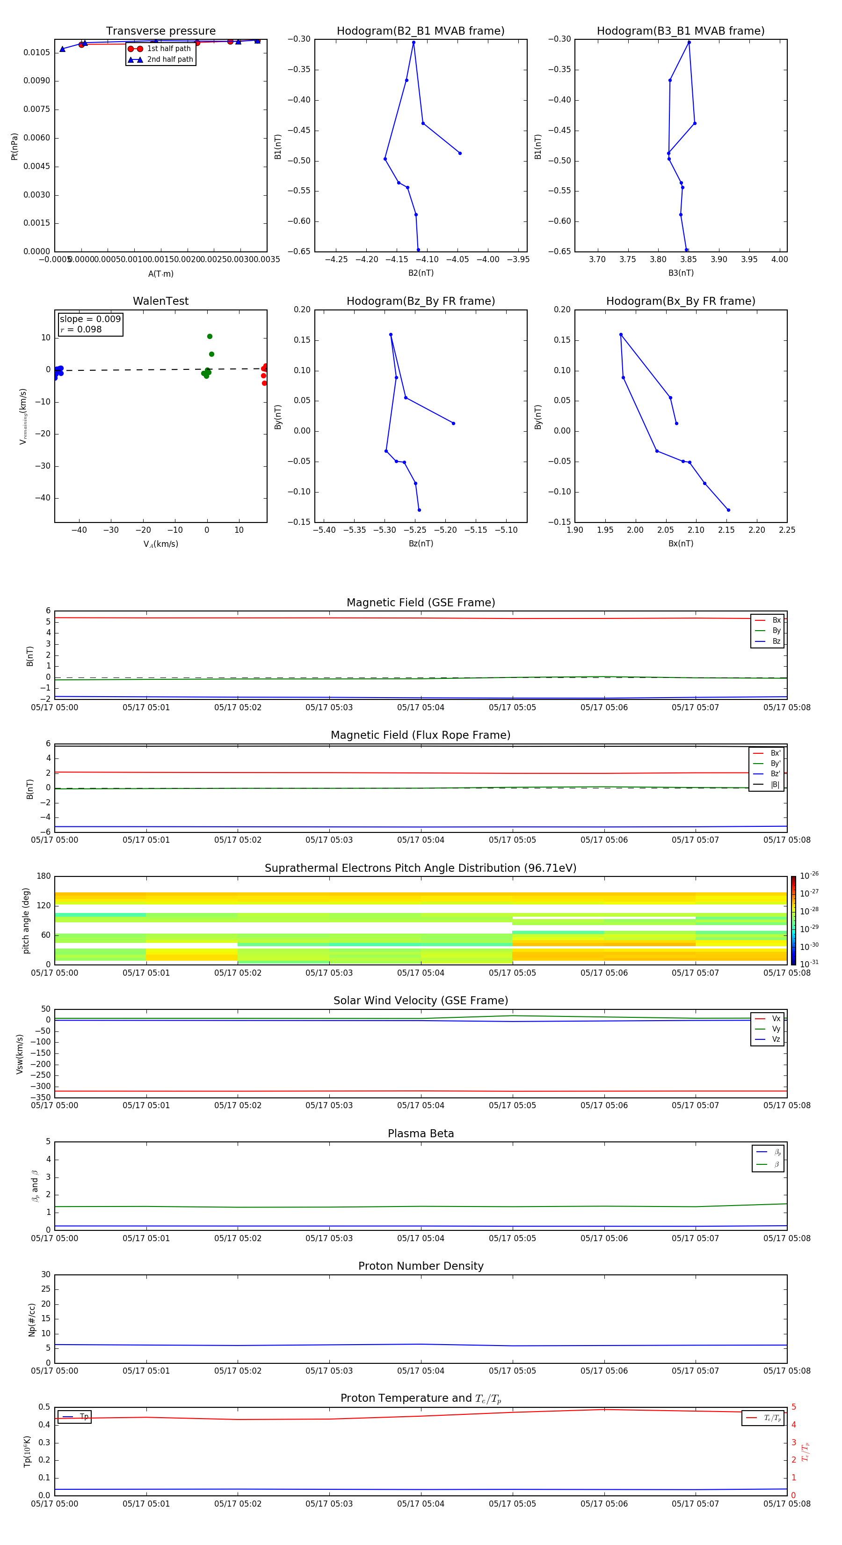This screenshot has height=1545, width=842.
Task: Select By' in the Flux Rope Frame legend
Action: tap(767, 764)
